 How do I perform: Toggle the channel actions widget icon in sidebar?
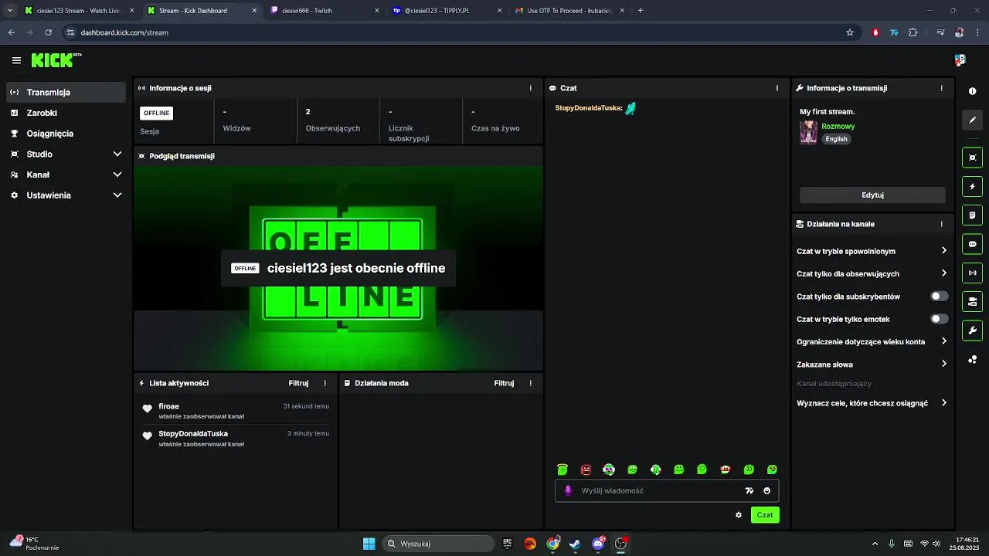point(972,301)
